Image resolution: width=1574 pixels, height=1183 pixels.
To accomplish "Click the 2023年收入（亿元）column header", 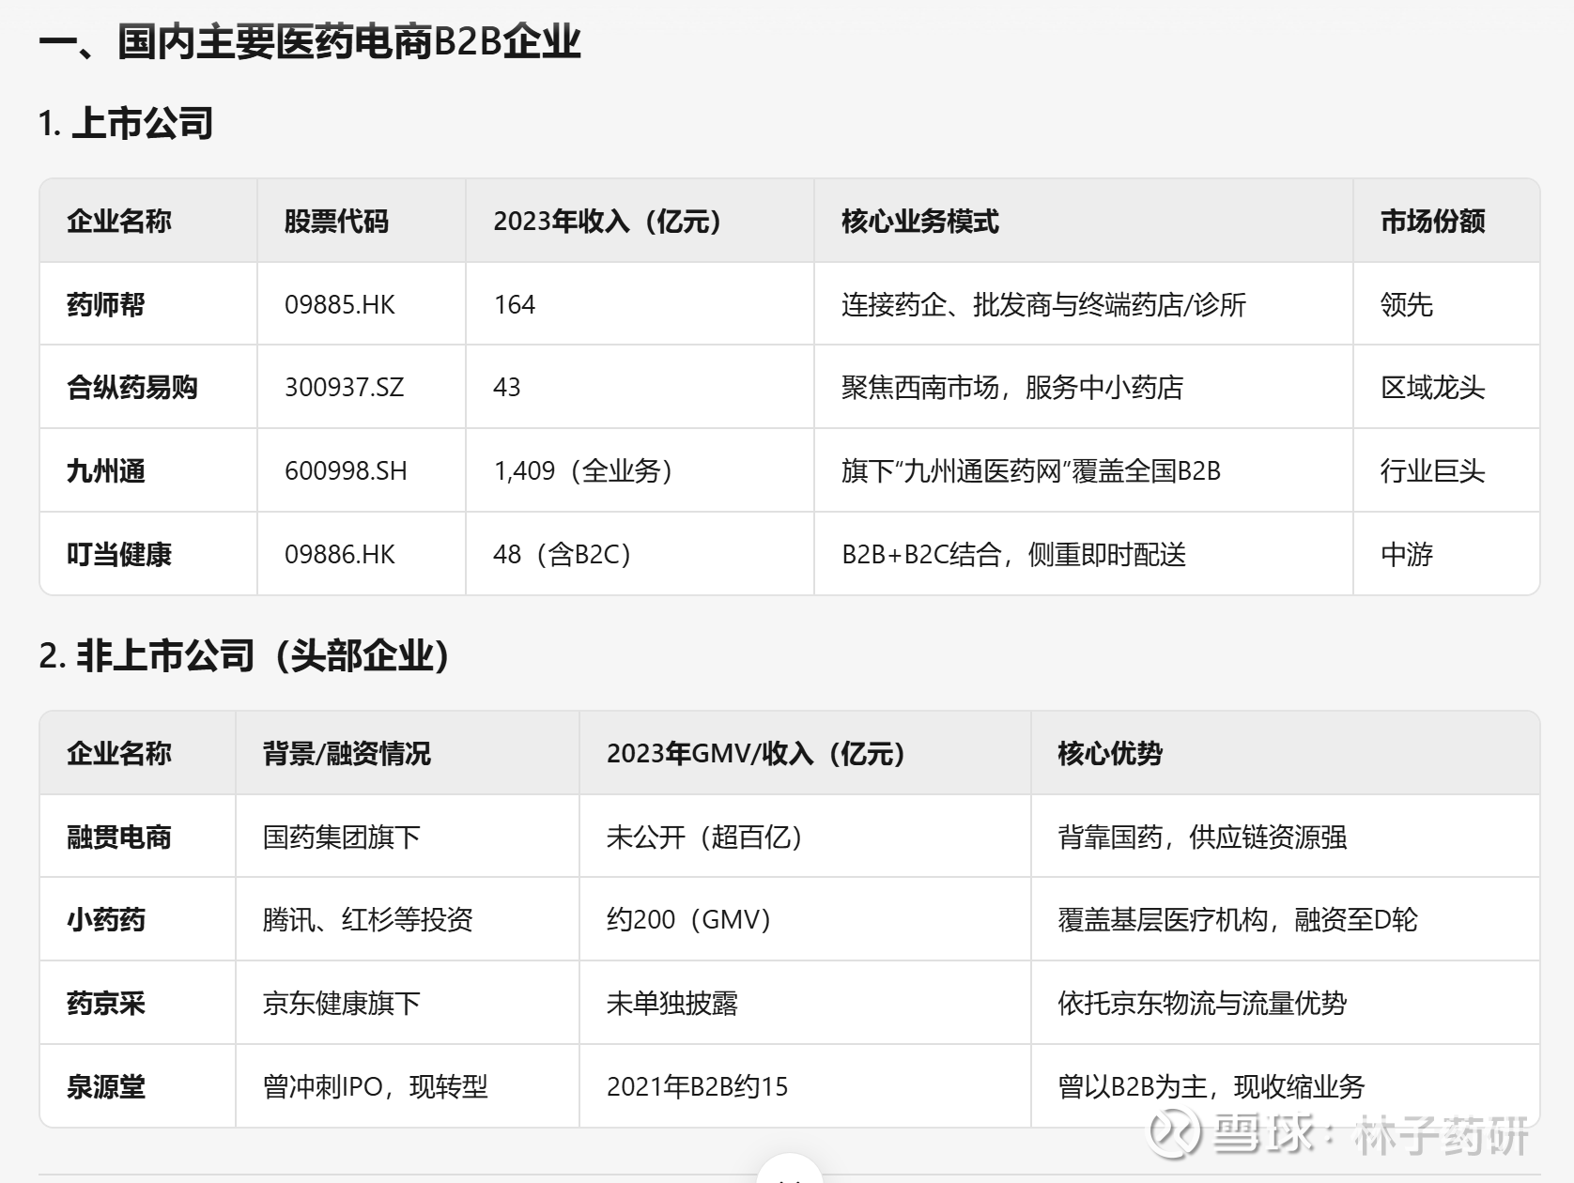I will (x=608, y=222).
